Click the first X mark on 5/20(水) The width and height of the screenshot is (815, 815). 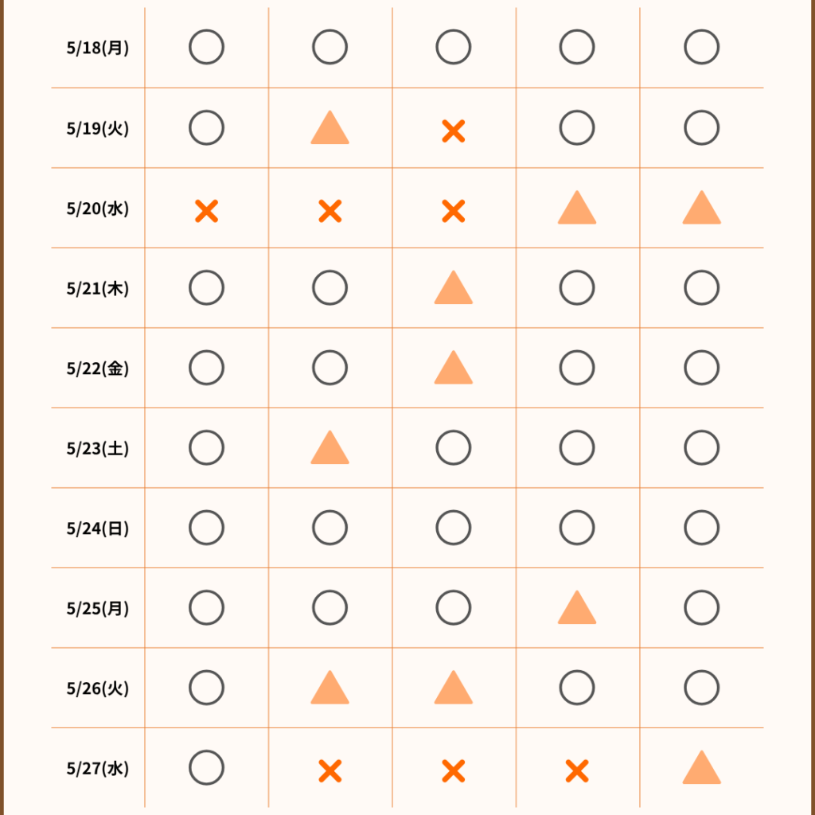coord(206,211)
